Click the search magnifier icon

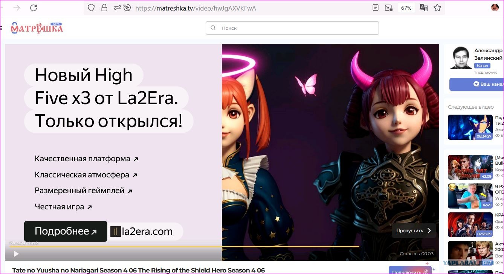tap(213, 28)
